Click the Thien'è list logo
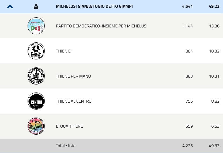 click(36, 51)
